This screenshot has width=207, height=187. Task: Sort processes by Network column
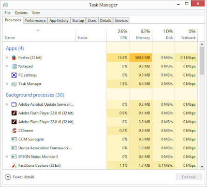pos(186,35)
